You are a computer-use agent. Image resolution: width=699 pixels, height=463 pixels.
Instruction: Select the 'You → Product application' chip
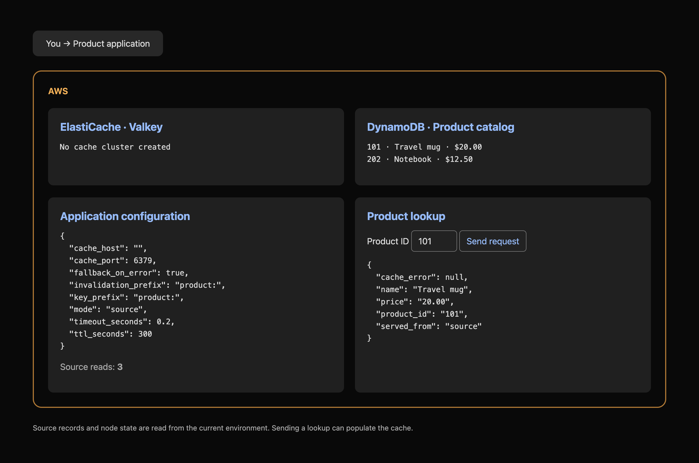[98, 43]
